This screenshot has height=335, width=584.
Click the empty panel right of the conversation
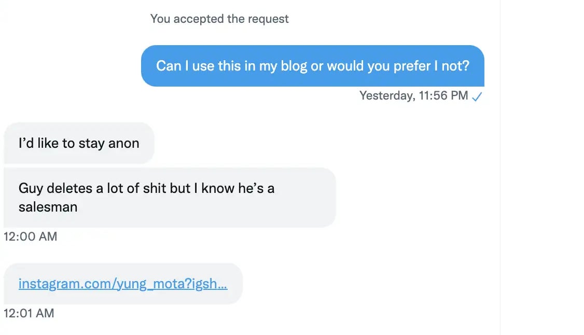tap(542, 166)
